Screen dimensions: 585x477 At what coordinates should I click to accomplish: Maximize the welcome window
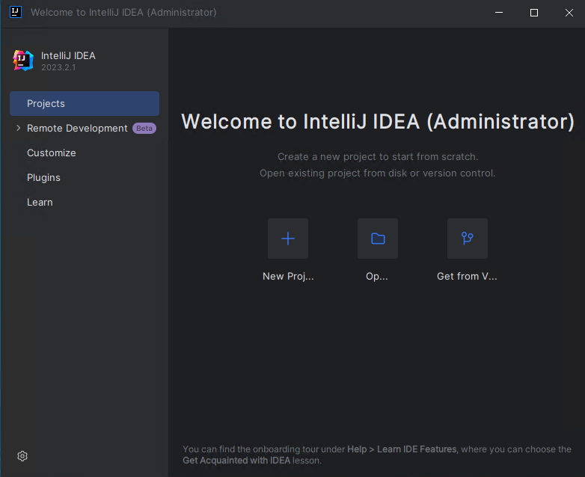pos(534,13)
